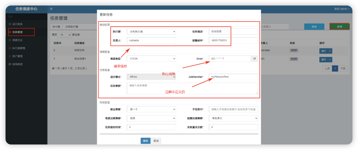Expand the 执行器 dropdown in dialog
The width and height of the screenshot is (358, 150).
[x=151, y=32]
